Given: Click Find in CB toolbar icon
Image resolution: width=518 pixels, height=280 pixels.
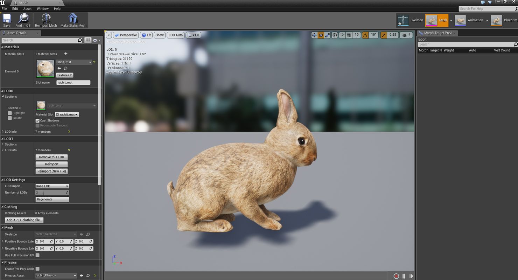Looking at the screenshot, I should coord(23,20).
